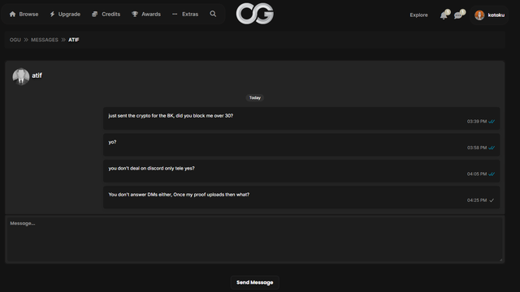Click the 03:39 PM timestamp
The width and height of the screenshot is (520, 292).
coord(477,122)
